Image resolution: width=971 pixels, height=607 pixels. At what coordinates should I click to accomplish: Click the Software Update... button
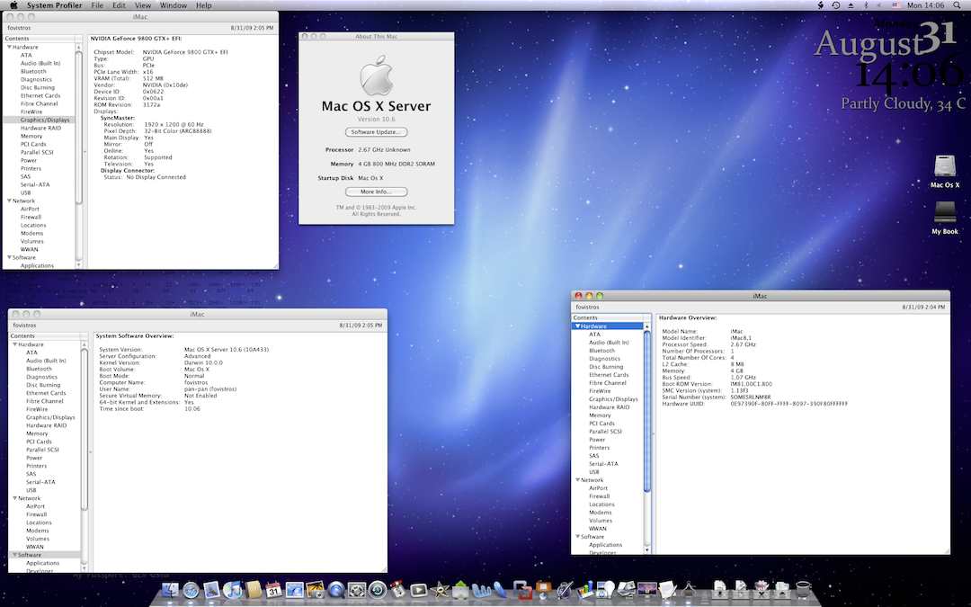click(377, 132)
